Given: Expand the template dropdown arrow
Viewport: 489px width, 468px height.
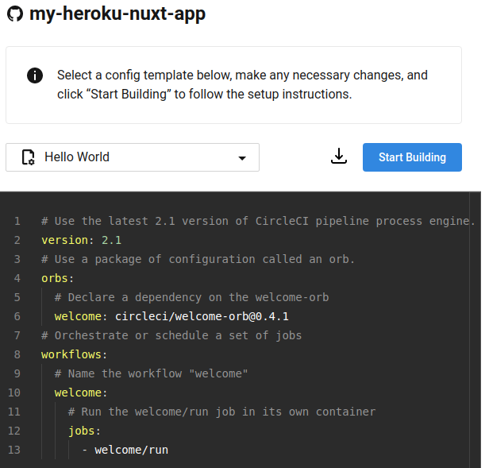Looking at the screenshot, I should point(242,158).
